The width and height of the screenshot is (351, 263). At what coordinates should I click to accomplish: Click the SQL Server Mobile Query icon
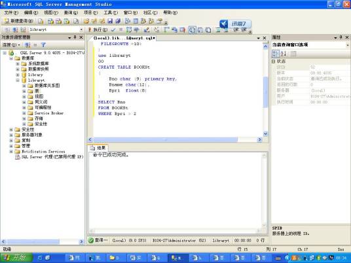coord(76,21)
